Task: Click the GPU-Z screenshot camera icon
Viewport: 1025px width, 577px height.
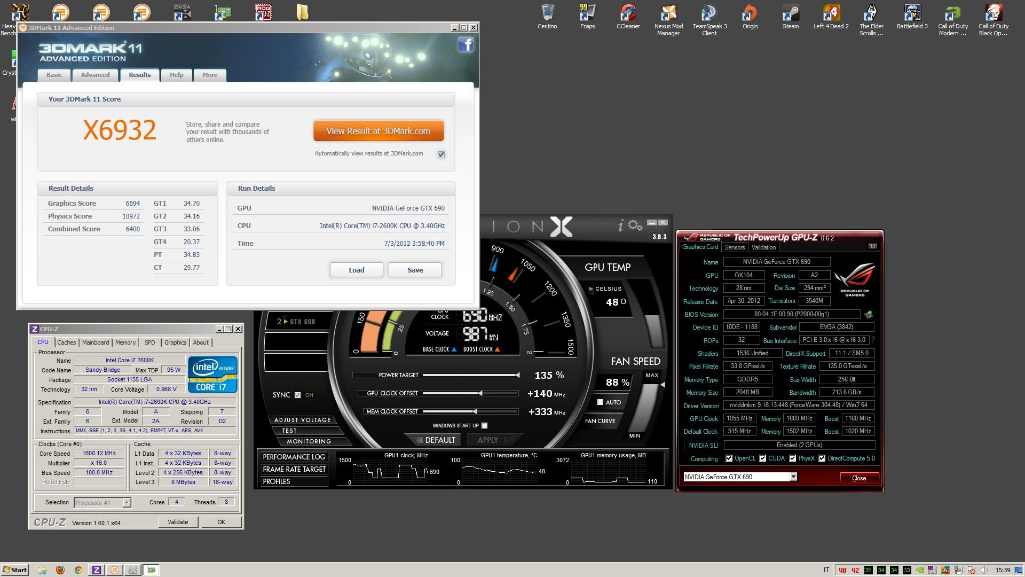Action: click(x=872, y=246)
